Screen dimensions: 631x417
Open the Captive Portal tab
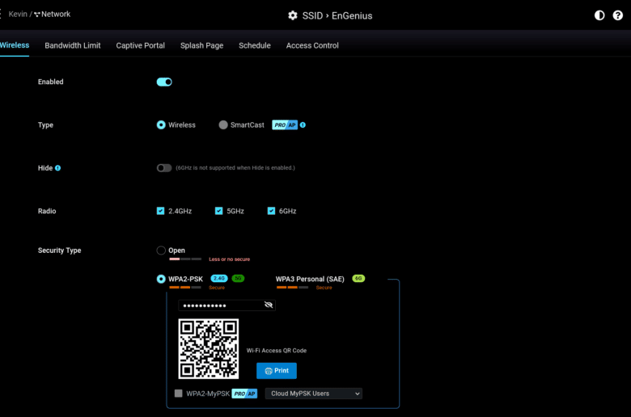coord(141,45)
